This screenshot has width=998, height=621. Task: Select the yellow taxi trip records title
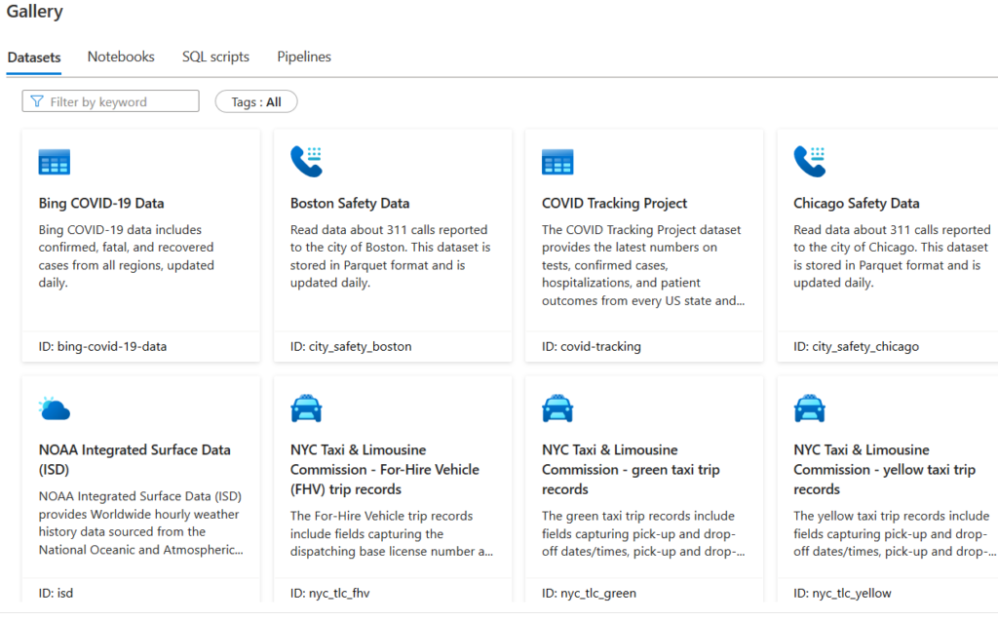tap(884, 470)
